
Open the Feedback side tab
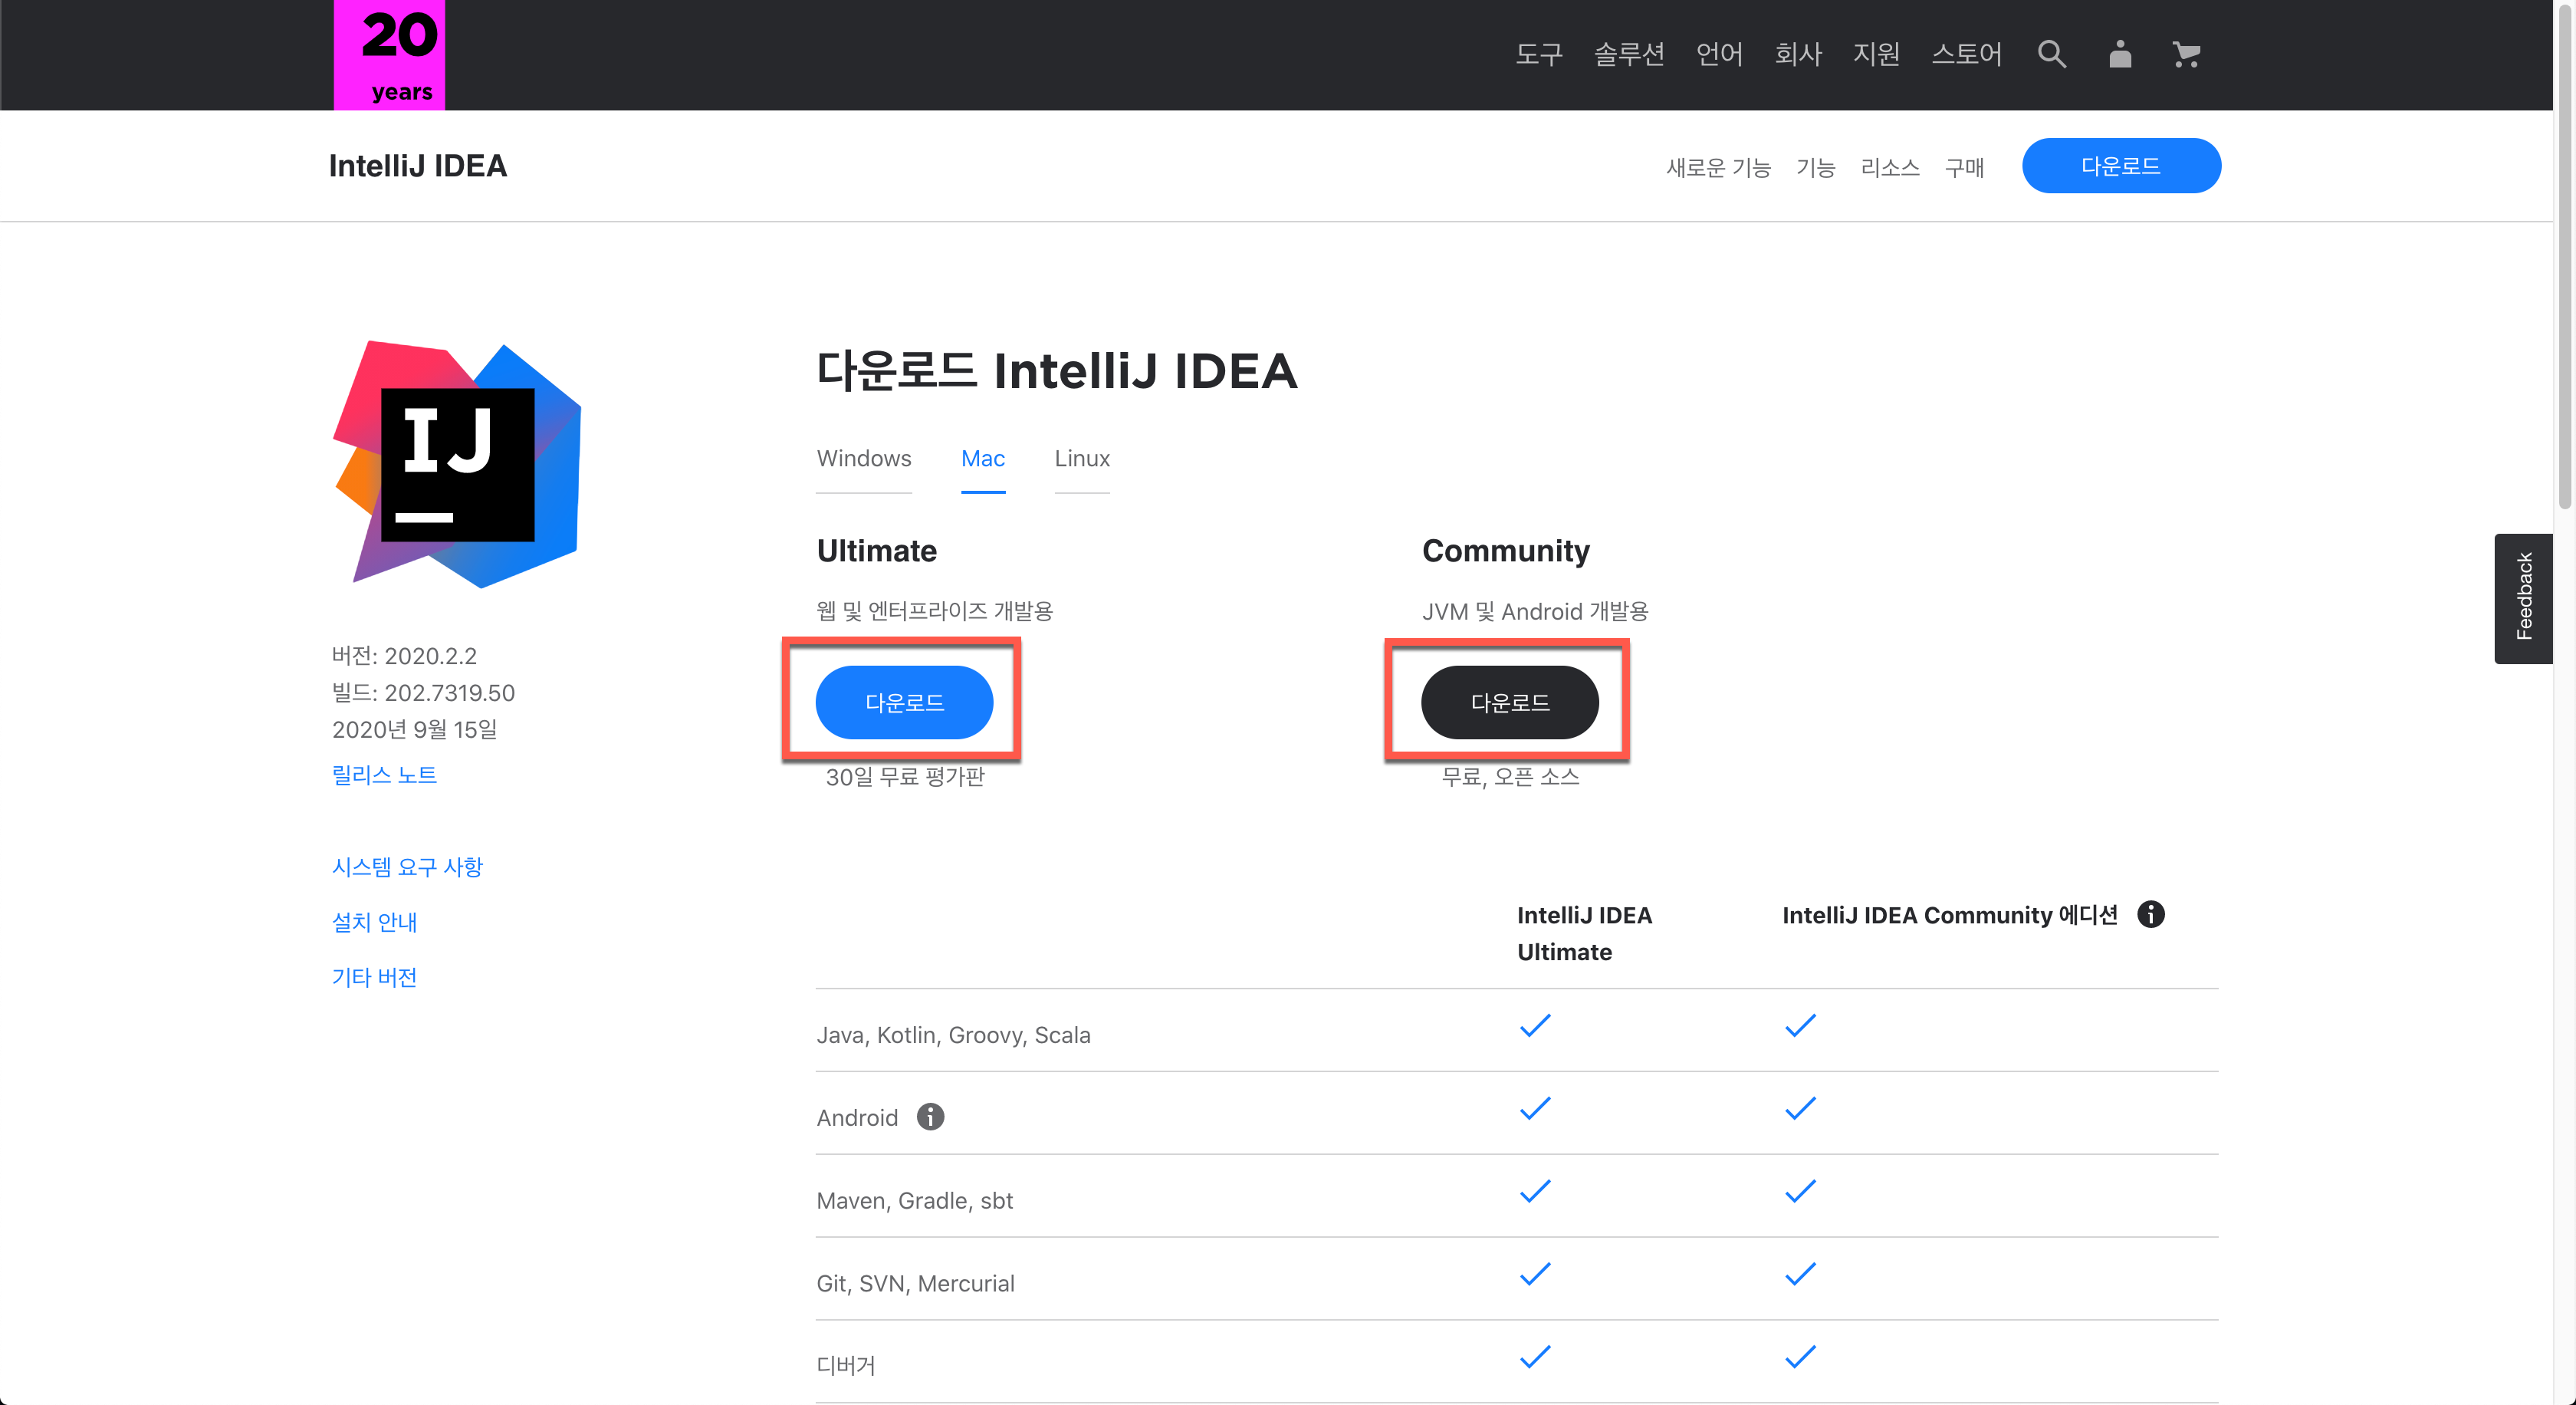2523,597
